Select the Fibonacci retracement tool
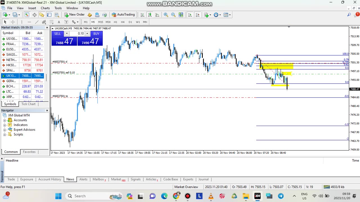 51,22
